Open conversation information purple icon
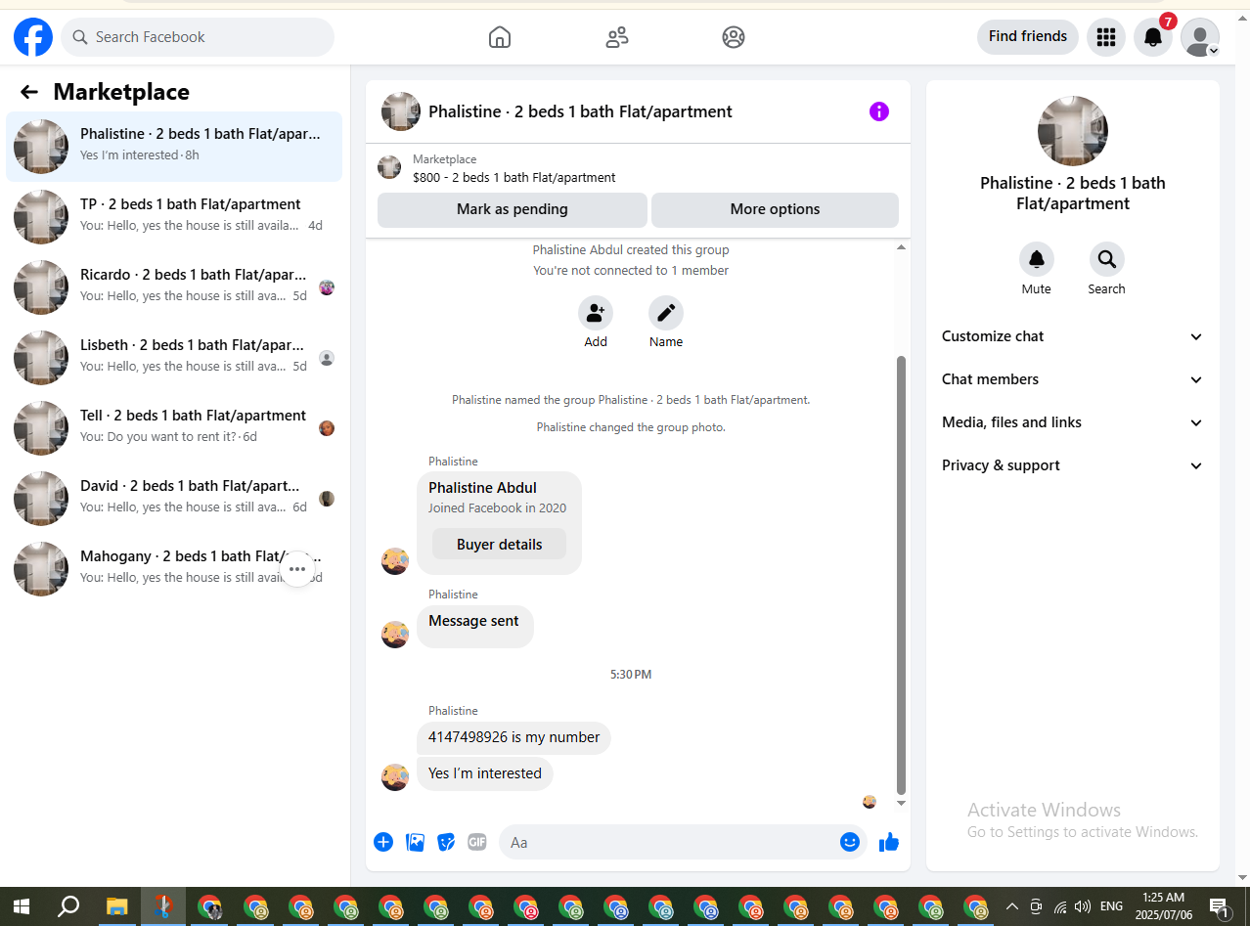1250x926 pixels. (x=879, y=111)
